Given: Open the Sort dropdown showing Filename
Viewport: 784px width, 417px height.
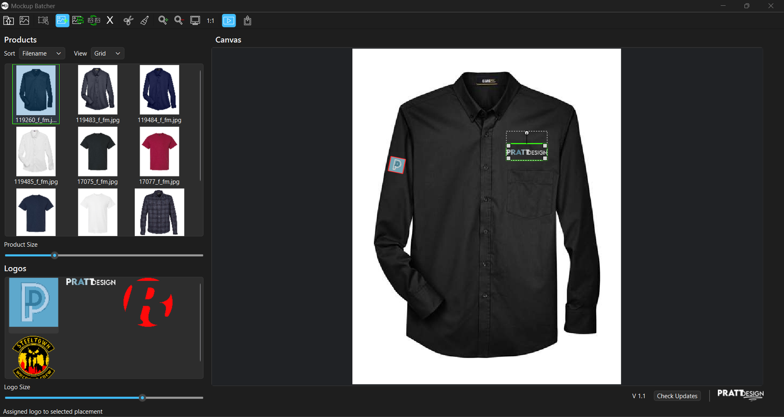Looking at the screenshot, I should (42, 53).
